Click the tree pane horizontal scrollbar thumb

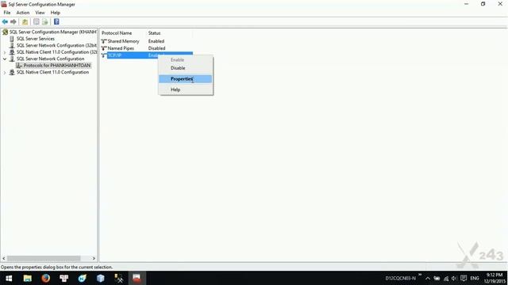44,258
